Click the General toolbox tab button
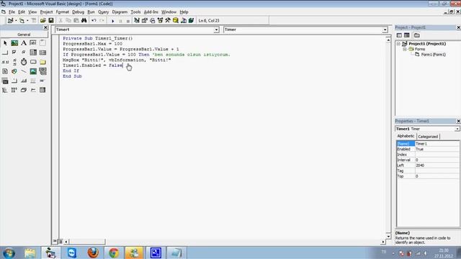 click(24, 35)
